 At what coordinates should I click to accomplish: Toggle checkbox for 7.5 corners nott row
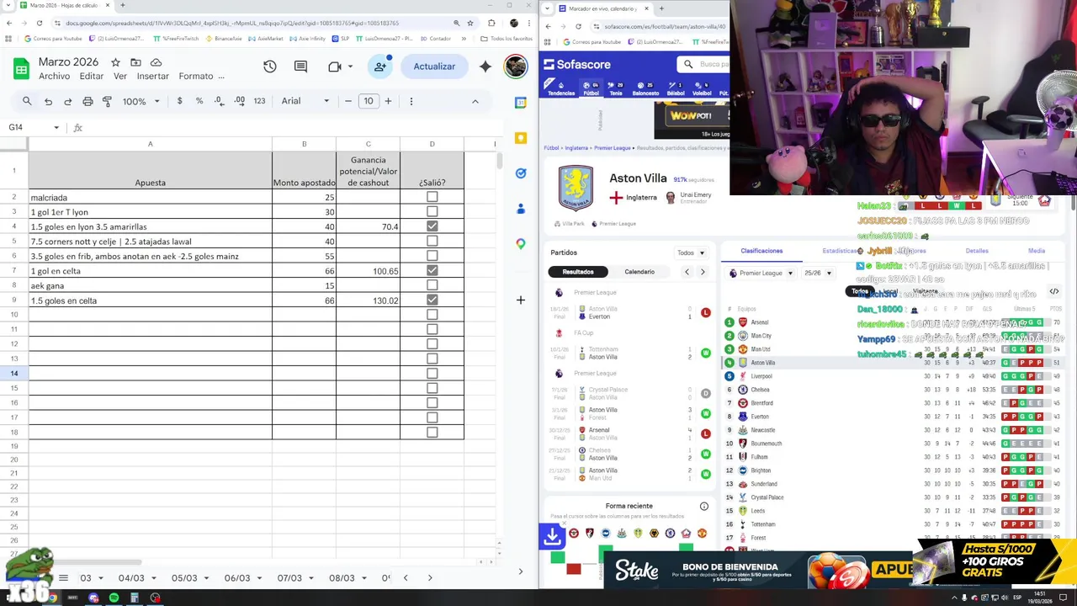click(432, 242)
